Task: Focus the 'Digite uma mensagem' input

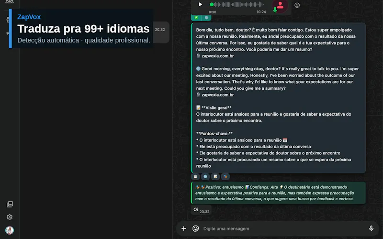Action: (283, 228)
